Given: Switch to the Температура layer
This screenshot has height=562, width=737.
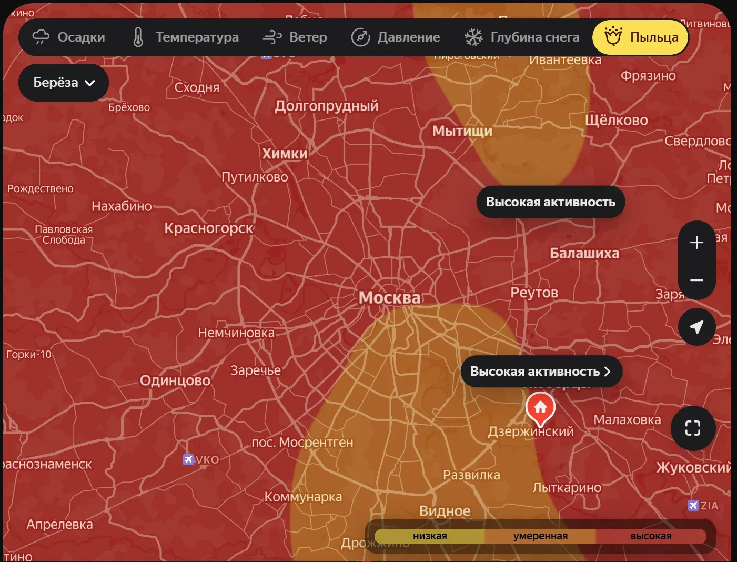Looking at the screenshot, I should point(185,37).
